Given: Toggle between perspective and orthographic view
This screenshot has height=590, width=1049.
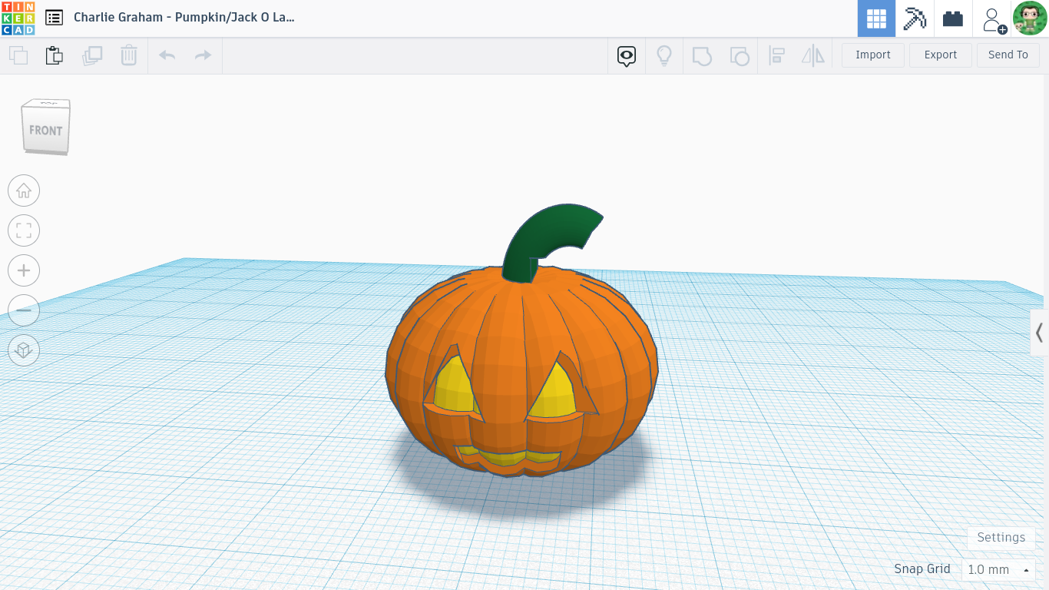Looking at the screenshot, I should pyautogui.click(x=24, y=350).
